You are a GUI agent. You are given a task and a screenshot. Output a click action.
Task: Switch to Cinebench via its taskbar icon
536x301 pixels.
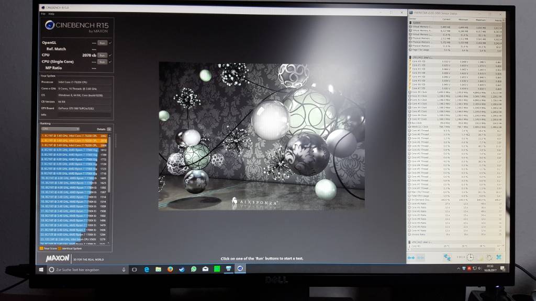(240, 269)
